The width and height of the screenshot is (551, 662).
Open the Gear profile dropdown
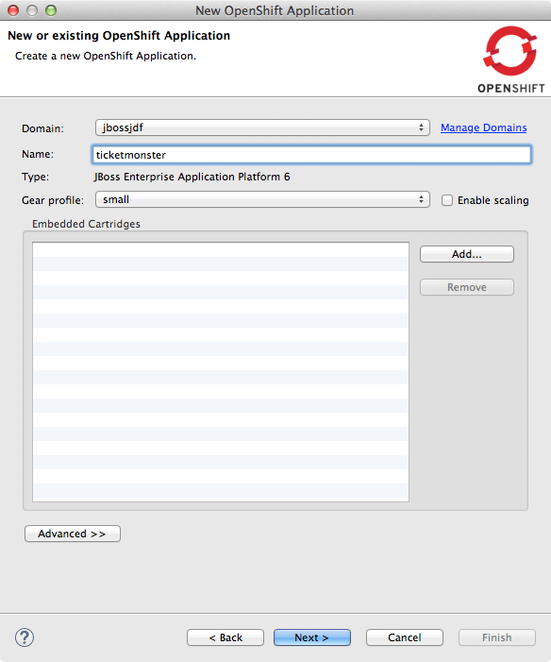pos(262,199)
